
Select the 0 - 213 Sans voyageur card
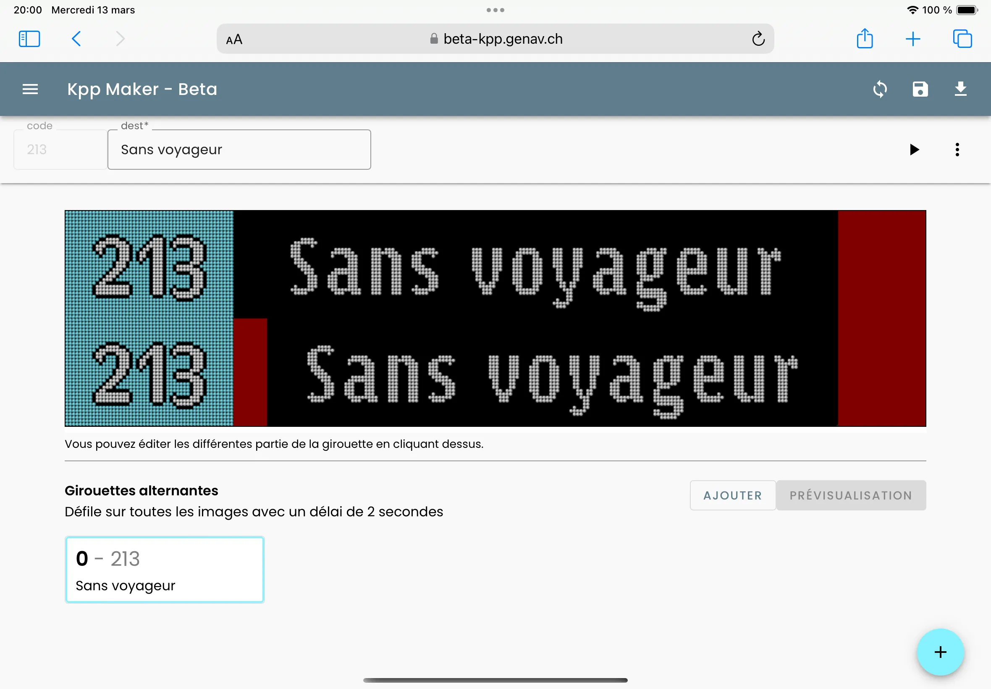click(164, 569)
